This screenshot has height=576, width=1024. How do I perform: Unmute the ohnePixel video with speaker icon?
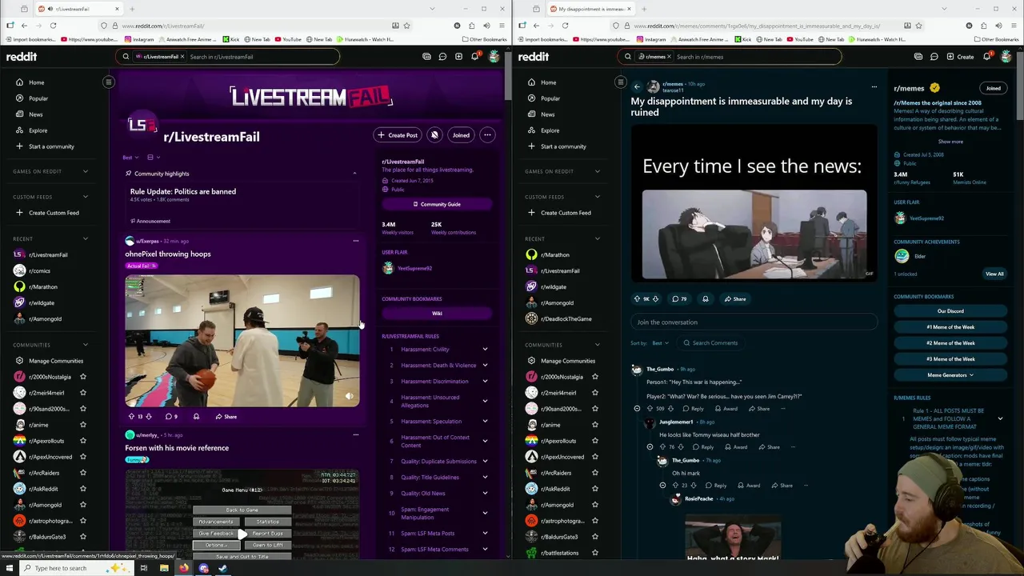pos(349,396)
